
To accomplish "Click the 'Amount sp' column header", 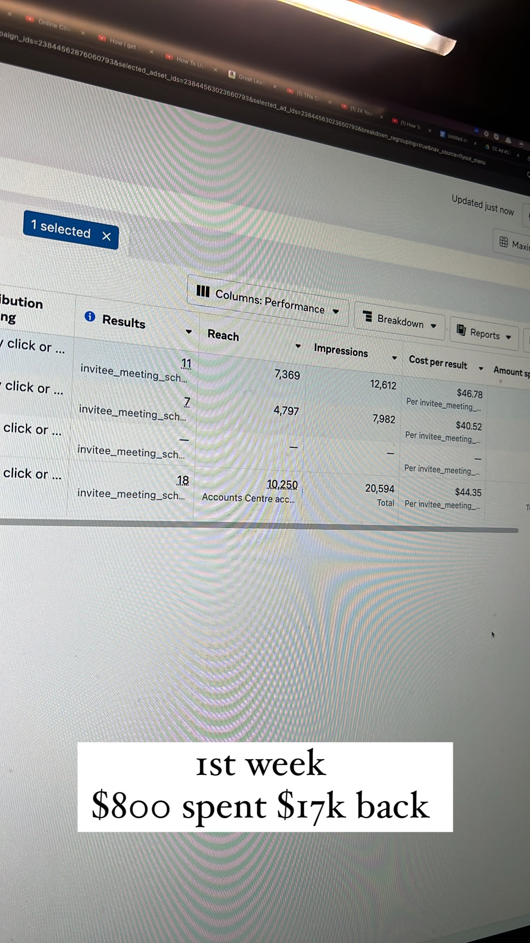I will click(511, 371).
